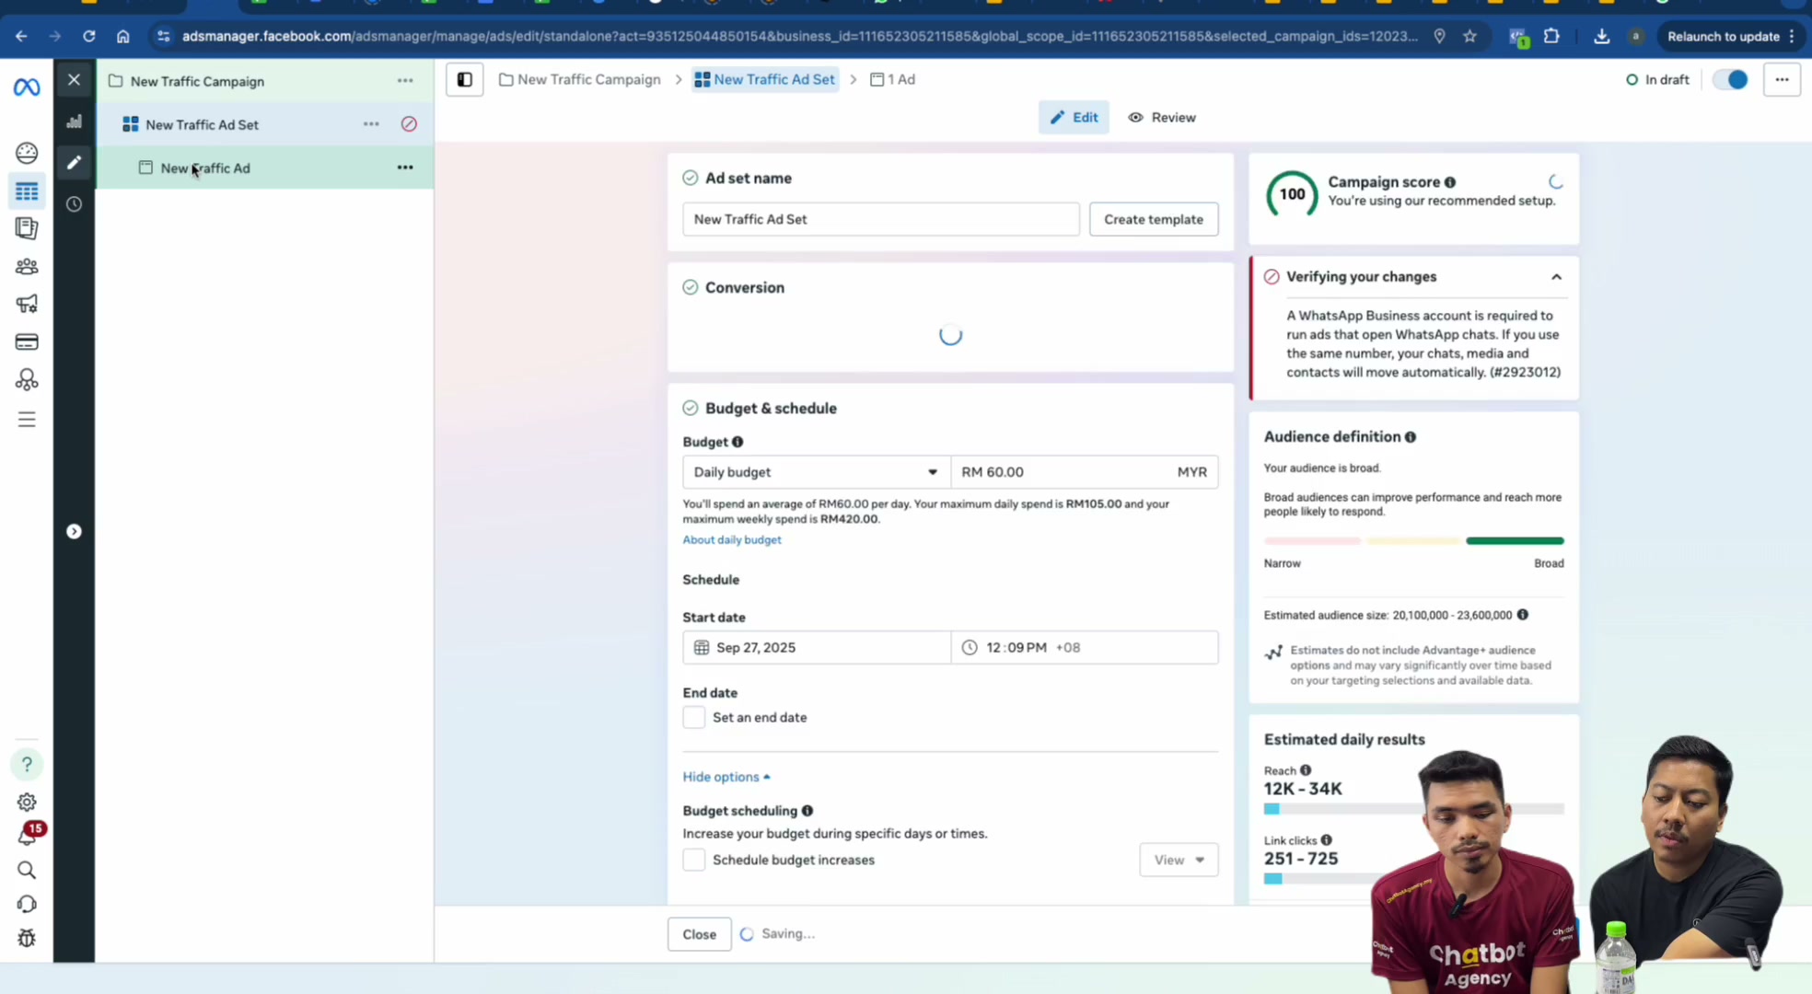
Task: Open the Daily budget dropdown
Action: [816, 472]
